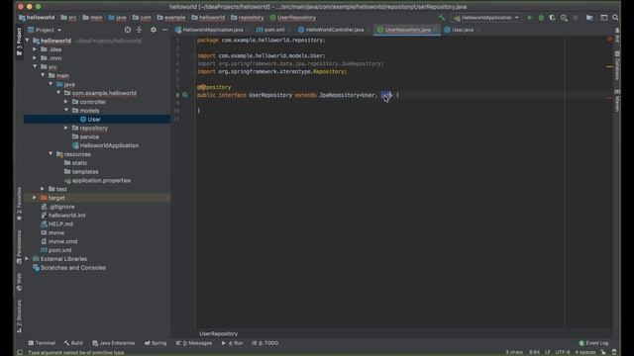
Task: Switch to pom.xml editor tab
Action: coord(270,30)
